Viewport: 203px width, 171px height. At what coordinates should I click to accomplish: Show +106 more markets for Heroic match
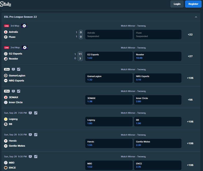(x=190, y=143)
